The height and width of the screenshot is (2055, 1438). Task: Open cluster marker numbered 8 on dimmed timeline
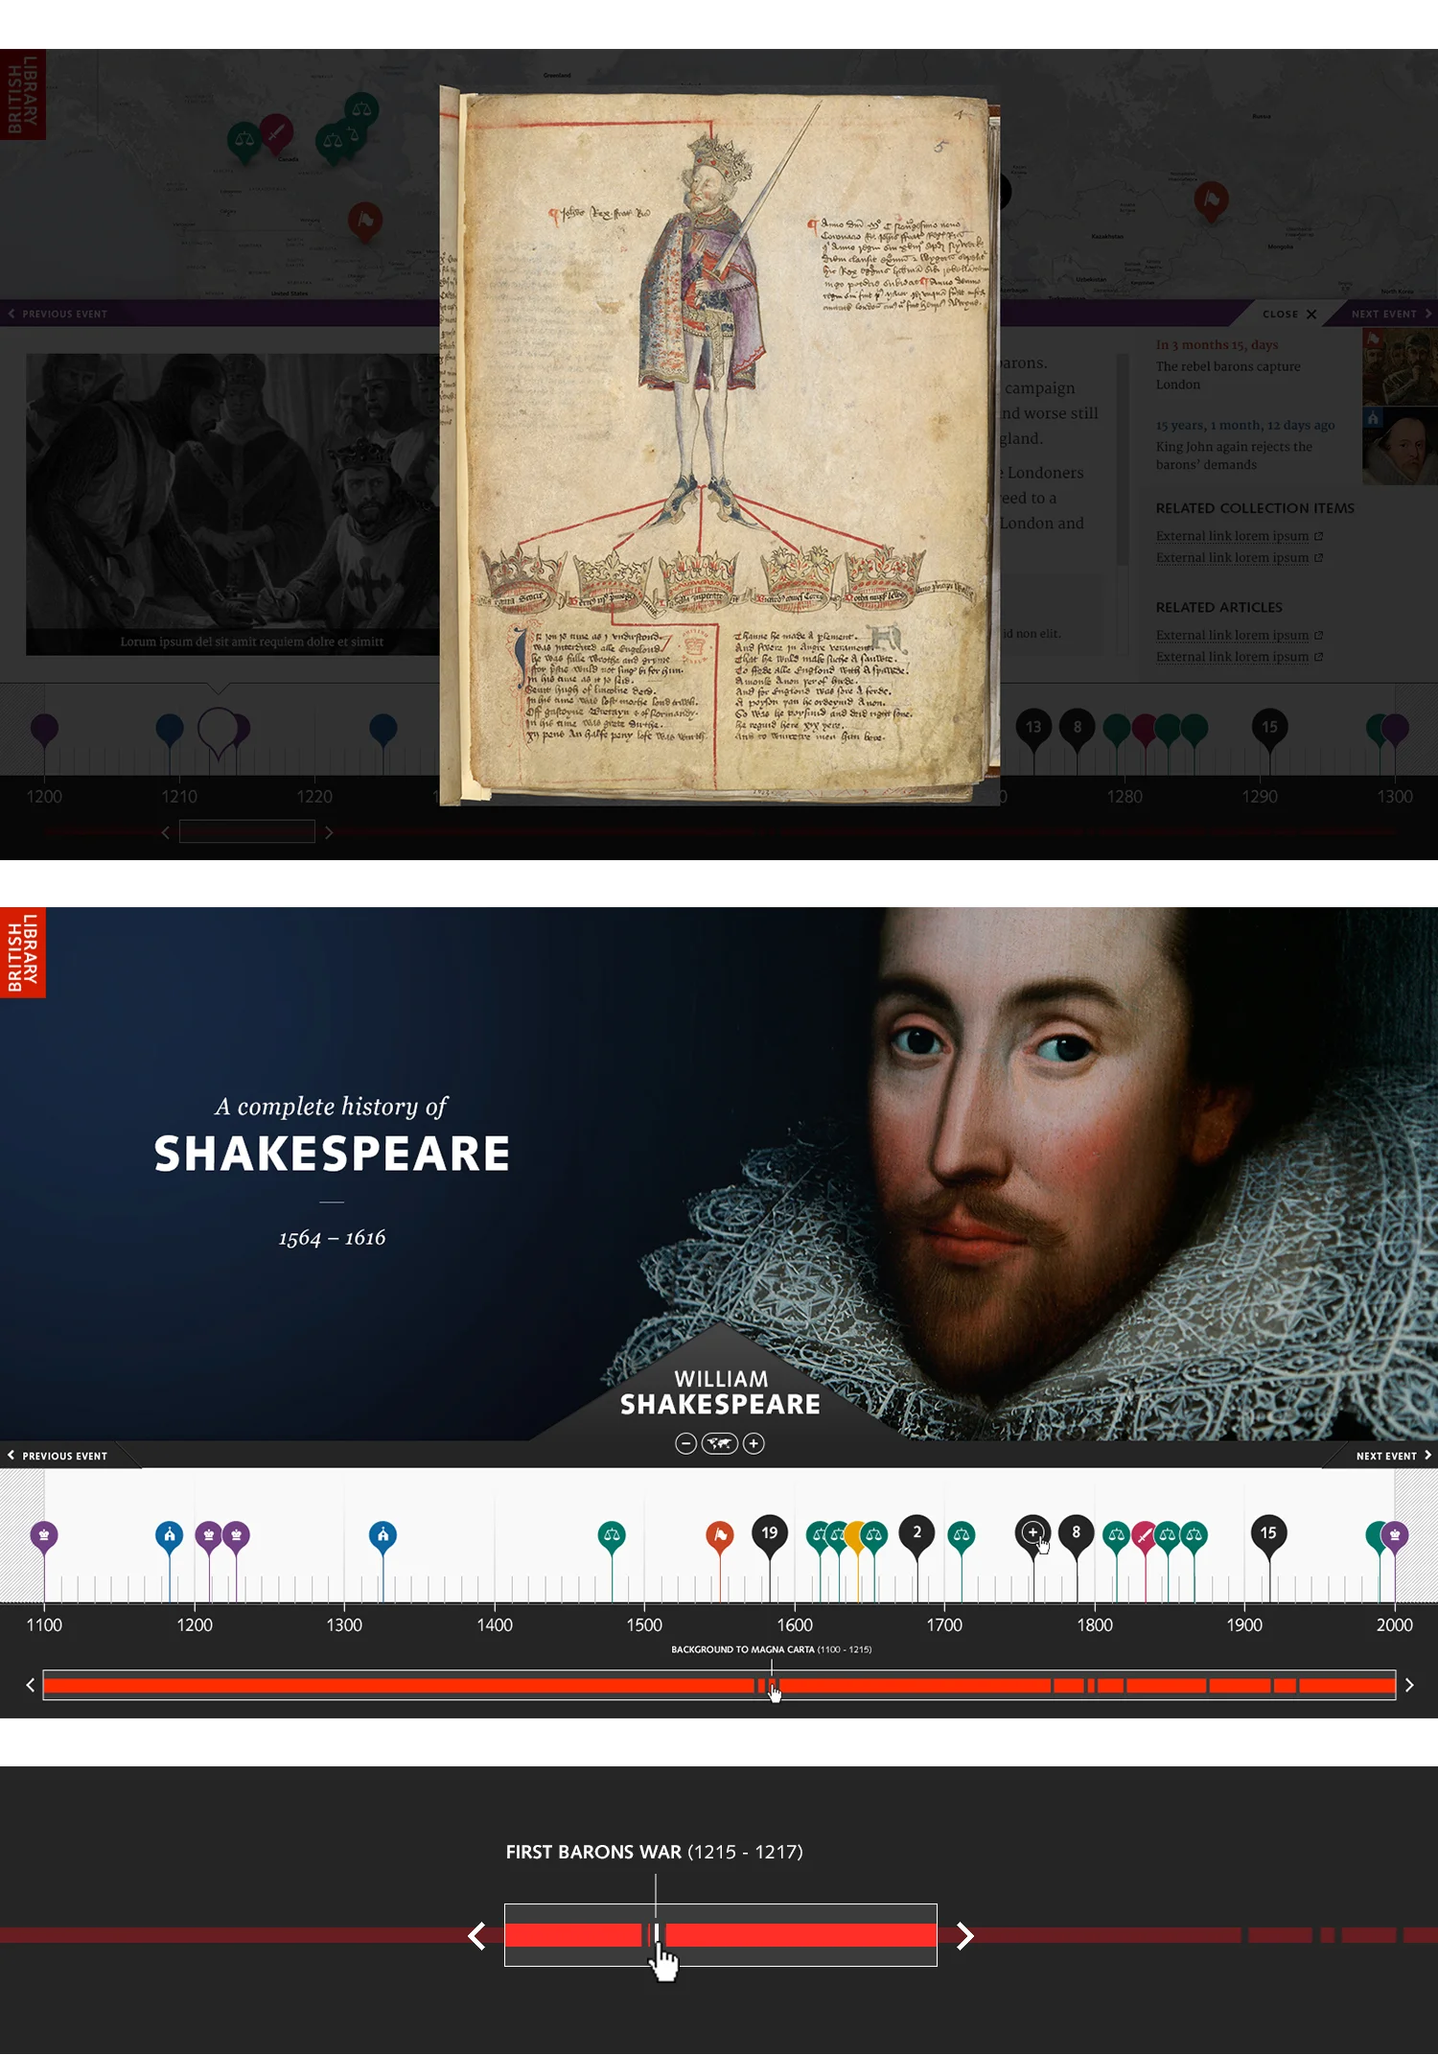pos(1078,729)
